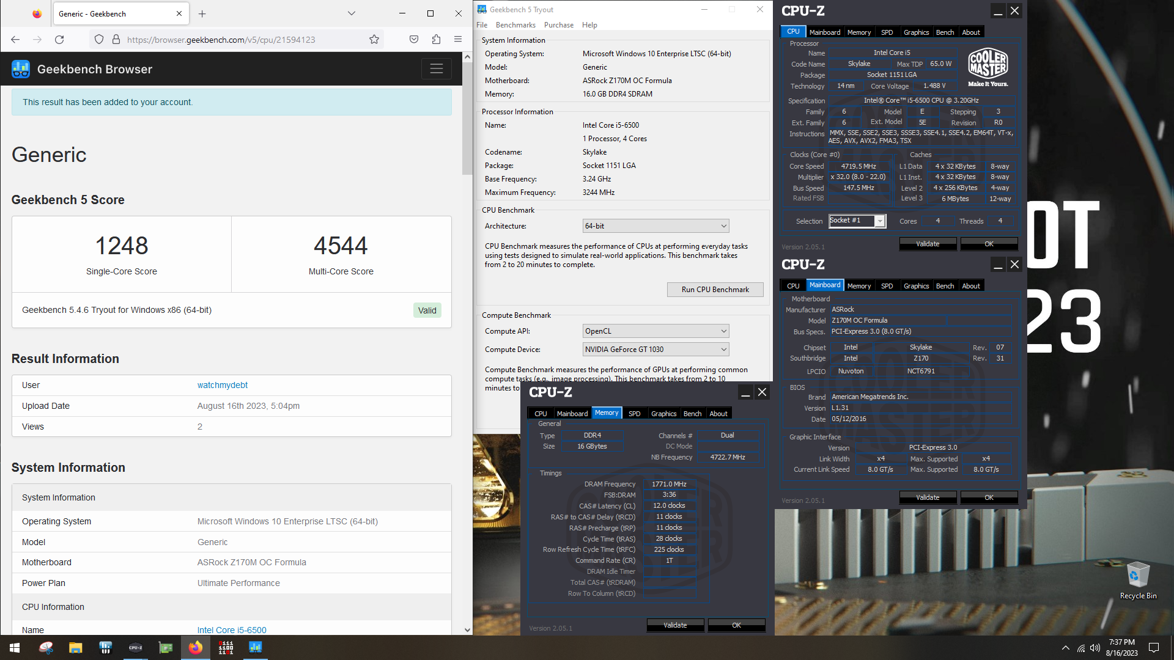Click the binary digits taskbar icon
This screenshot has width=1174, height=660.
[x=226, y=648]
